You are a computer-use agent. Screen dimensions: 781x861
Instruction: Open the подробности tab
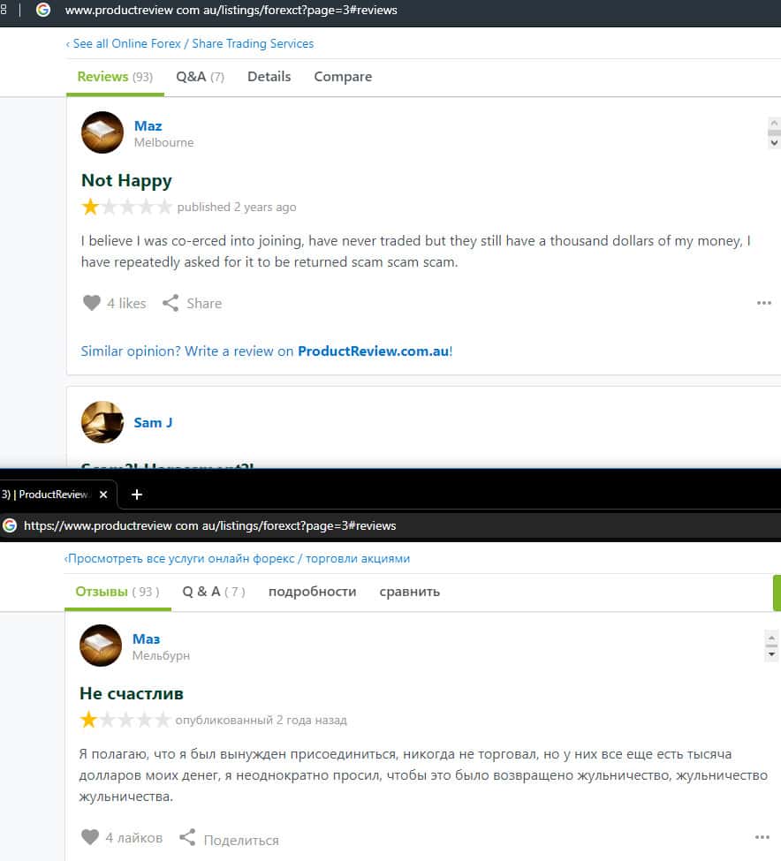(x=312, y=592)
